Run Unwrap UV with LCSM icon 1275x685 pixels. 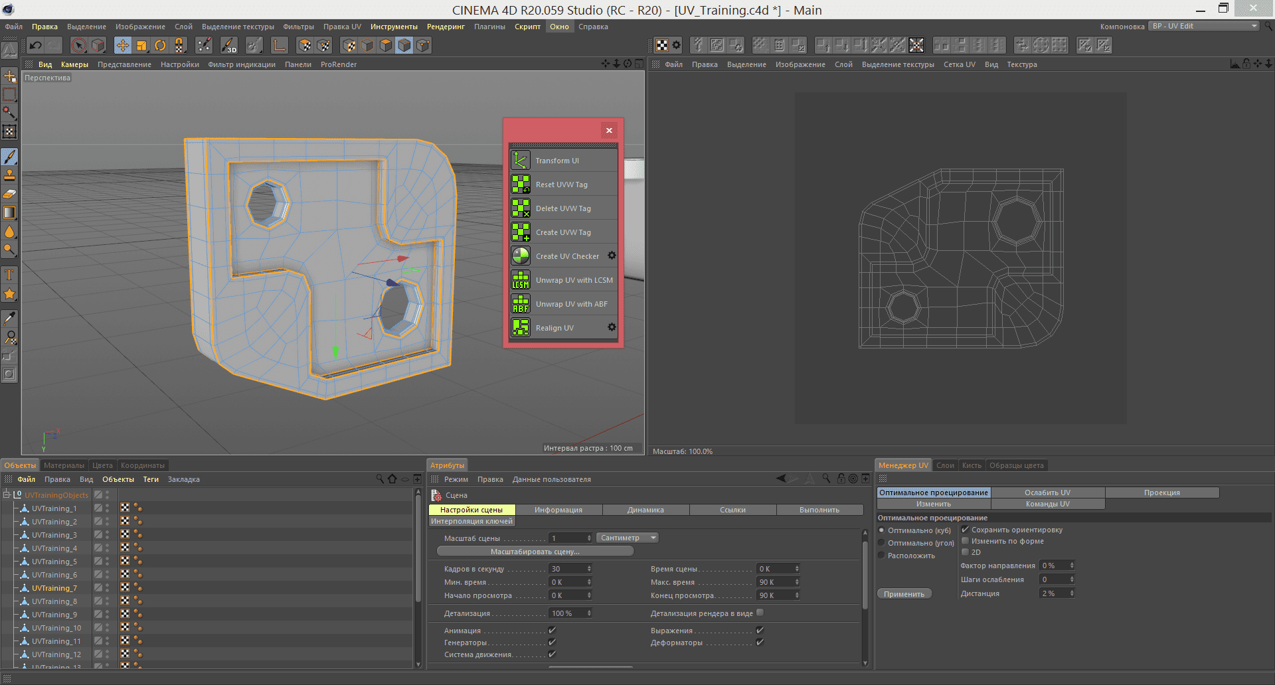(521, 280)
